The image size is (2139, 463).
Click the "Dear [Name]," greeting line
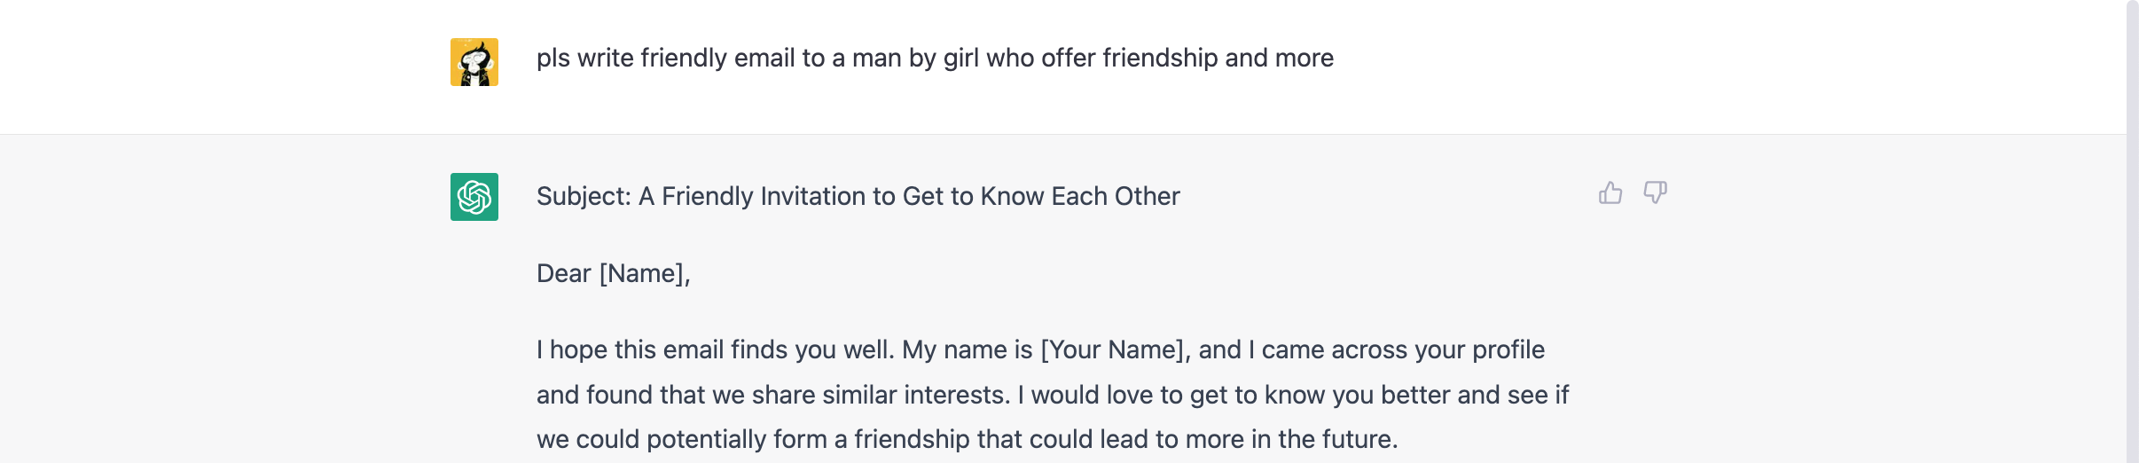coord(613,274)
